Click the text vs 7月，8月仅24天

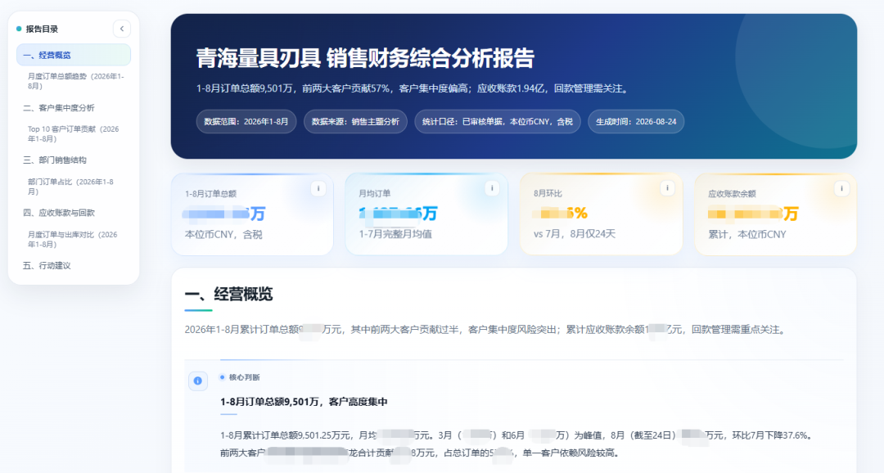[x=575, y=234]
